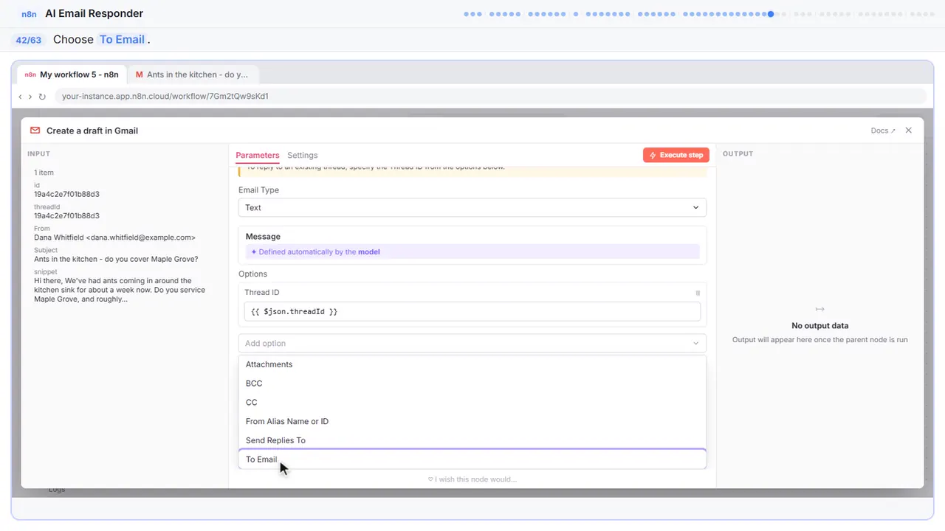Delete the Thread ID option with the trash icon
Viewport: 945px width, 531px height.
698,293
